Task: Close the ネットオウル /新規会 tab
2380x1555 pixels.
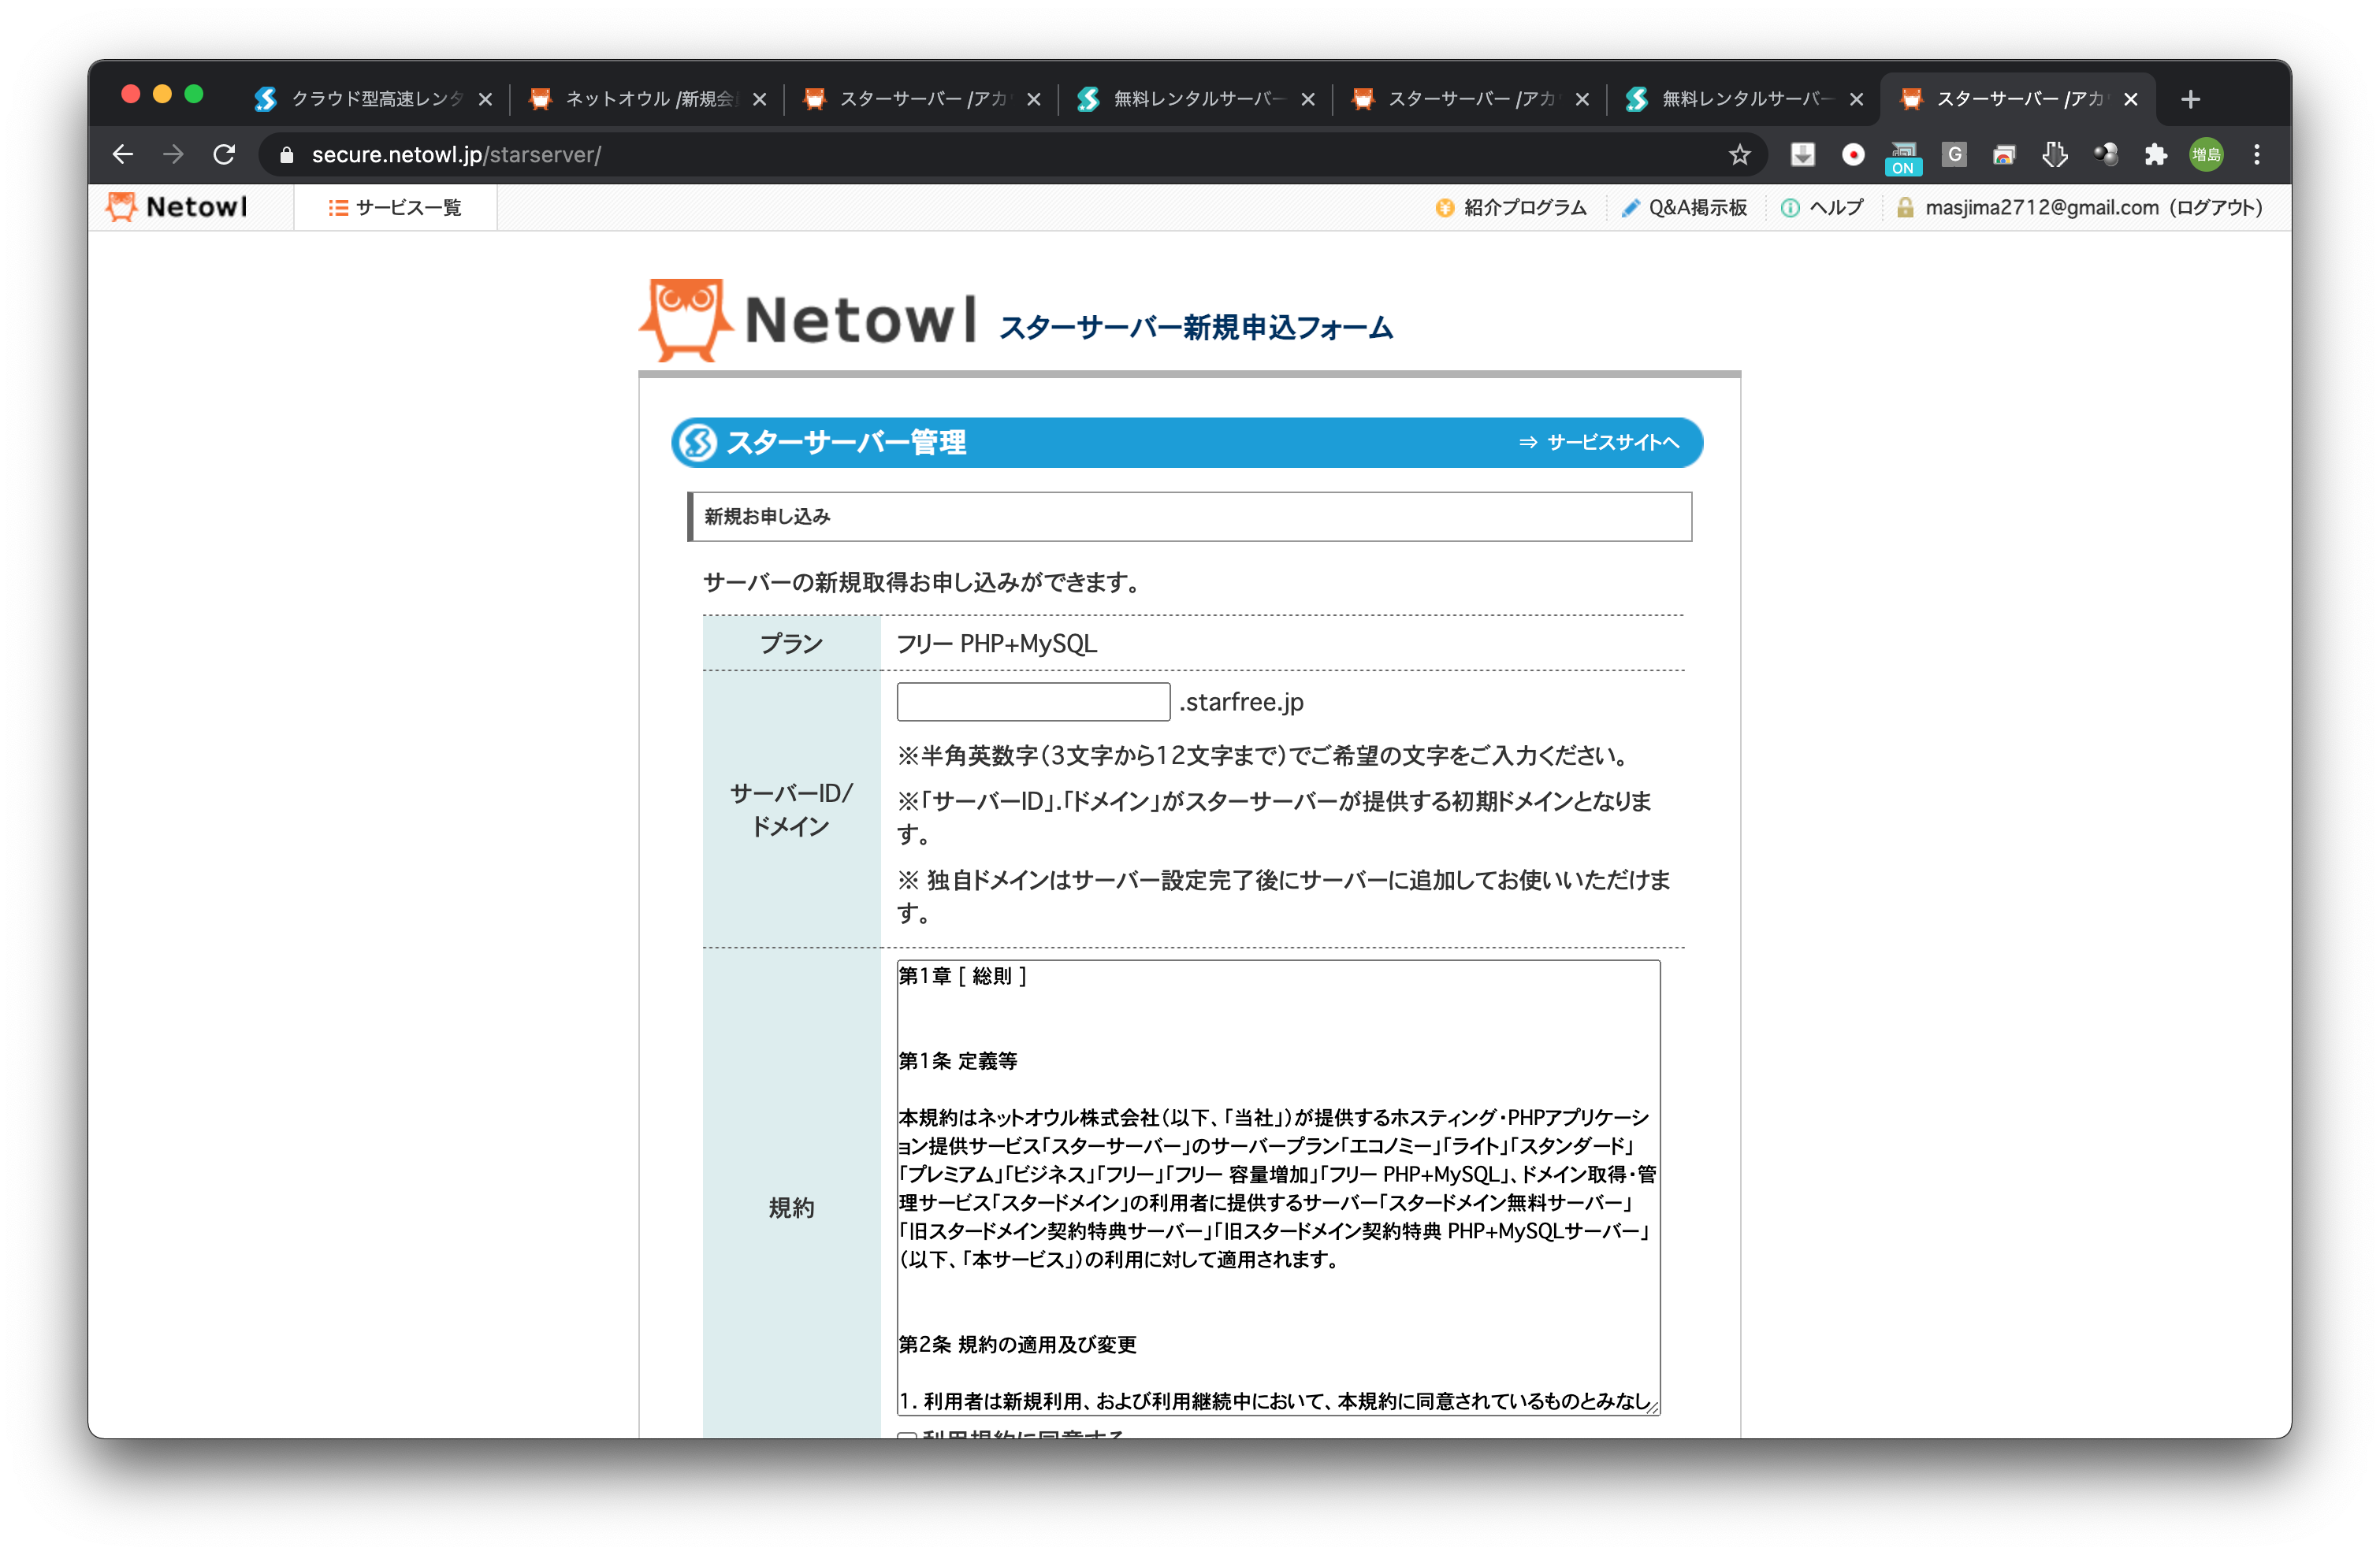Action: (759, 99)
